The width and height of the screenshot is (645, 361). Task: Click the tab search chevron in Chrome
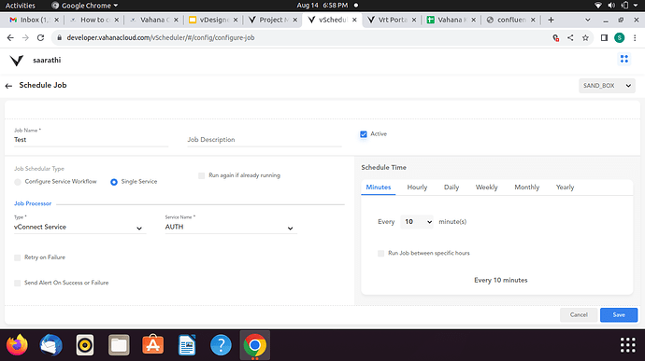tap(587, 20)
